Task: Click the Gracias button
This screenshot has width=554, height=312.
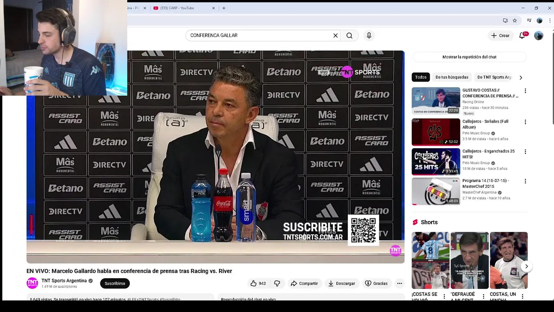Action: pyautogui.click(x=376, y=283)
